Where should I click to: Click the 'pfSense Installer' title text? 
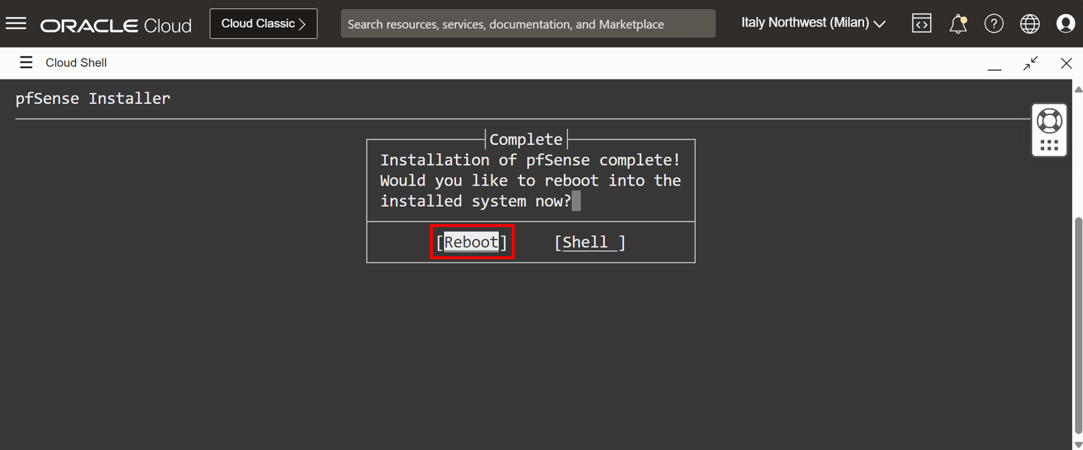(x=93, y=98)
